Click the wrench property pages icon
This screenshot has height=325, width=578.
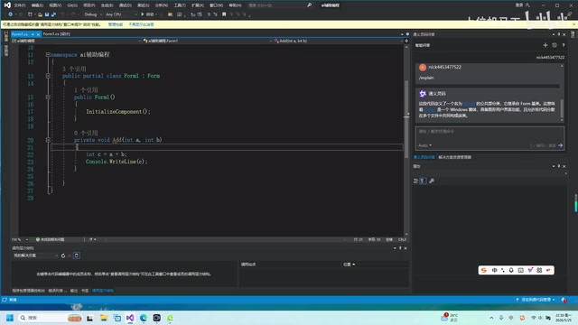click(432, 181)
